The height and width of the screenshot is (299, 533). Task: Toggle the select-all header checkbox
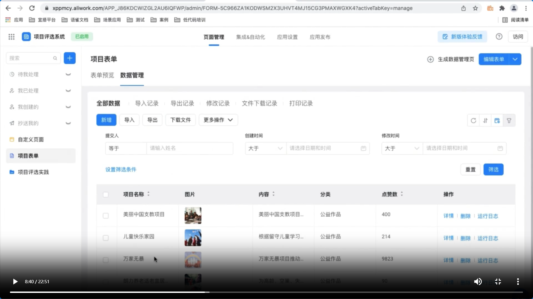coord(106,195)
